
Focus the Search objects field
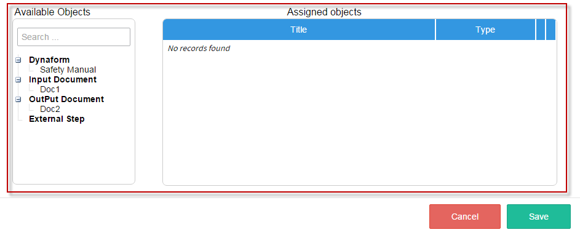point(74,37)
